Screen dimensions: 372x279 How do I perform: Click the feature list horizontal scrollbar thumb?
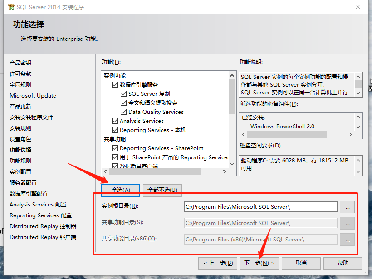click(x=156, y=172)
